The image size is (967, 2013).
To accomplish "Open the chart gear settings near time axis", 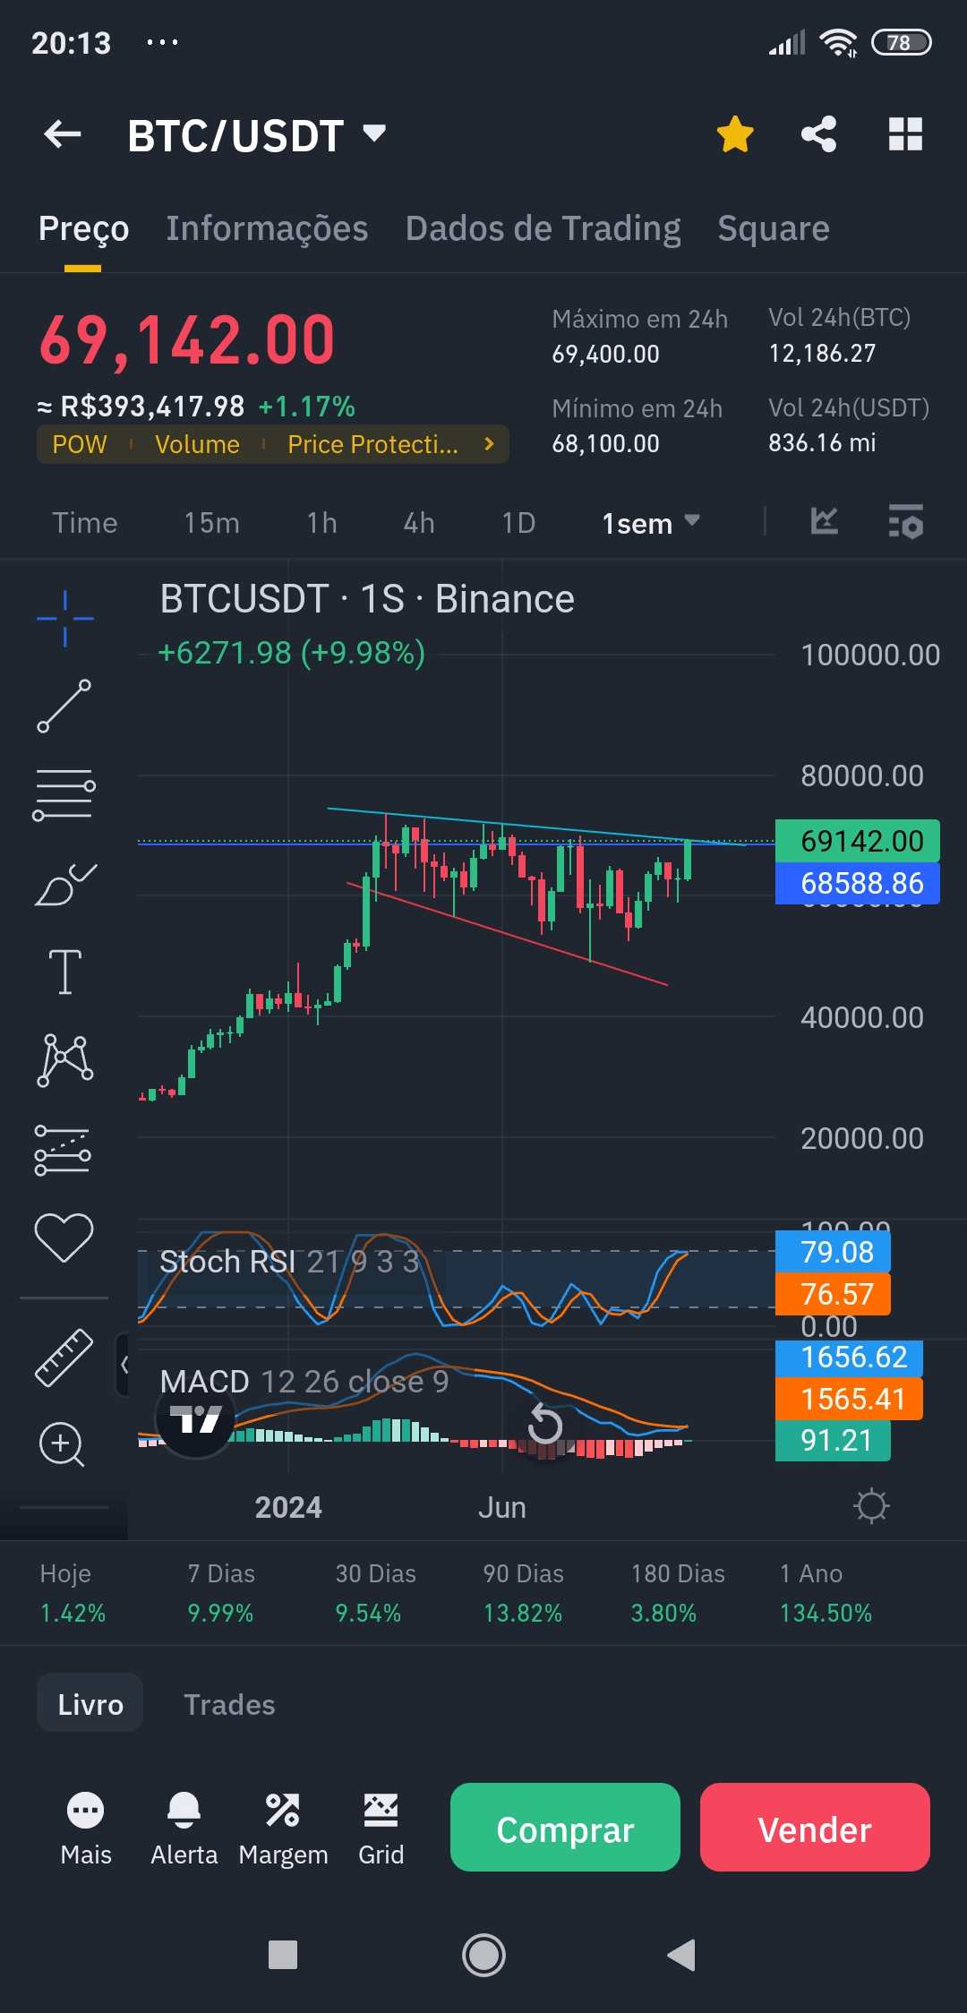I will pyautogui.click(x=871, y=1506).
